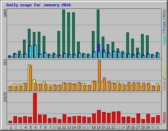Click the 'Hits' legend label
Screen dimensions: 168x131
tap(164, 13)
